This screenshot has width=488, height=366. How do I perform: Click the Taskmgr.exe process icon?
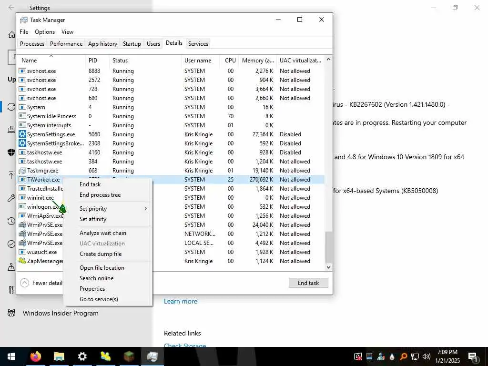22,171
